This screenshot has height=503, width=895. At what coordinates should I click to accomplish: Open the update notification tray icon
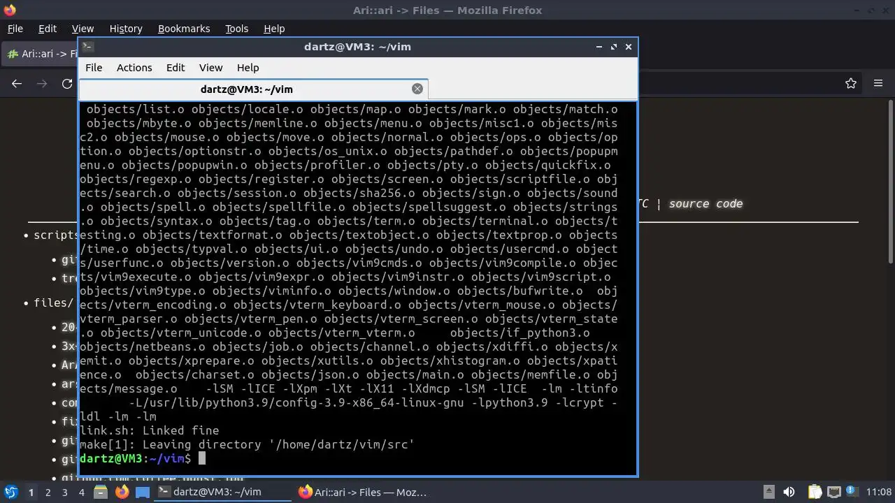852,492
